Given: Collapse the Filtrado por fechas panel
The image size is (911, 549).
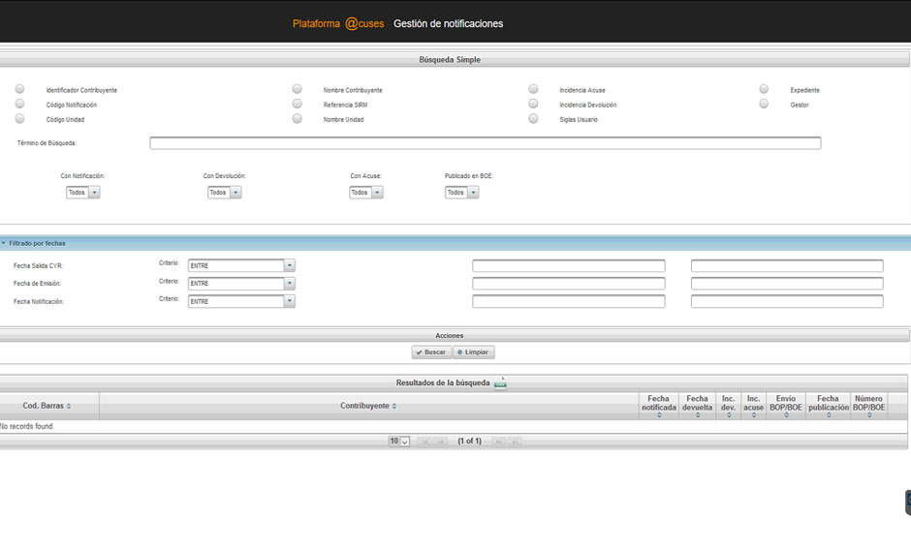Looking at the screenshot, I should 5,244.
